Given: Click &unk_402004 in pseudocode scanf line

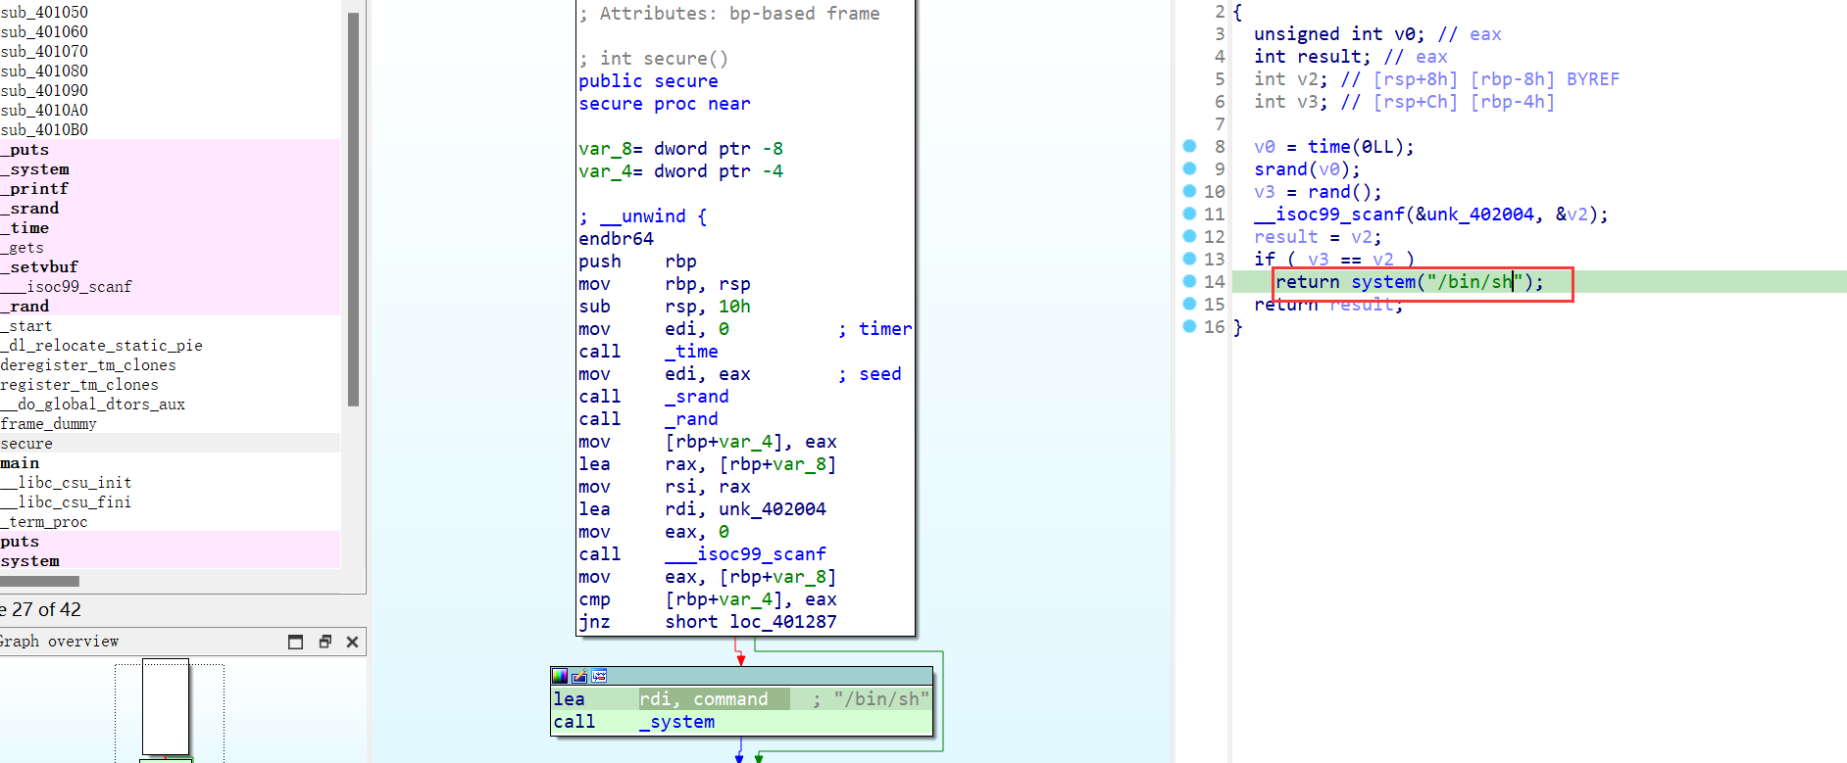Looking at the screenshot, I should click(1473, 214).
